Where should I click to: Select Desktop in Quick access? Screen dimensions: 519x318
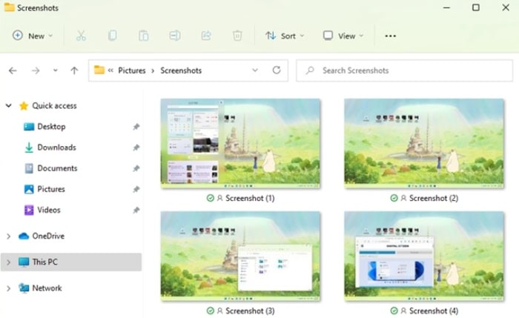pyautogui.click(x=51, y=127)
